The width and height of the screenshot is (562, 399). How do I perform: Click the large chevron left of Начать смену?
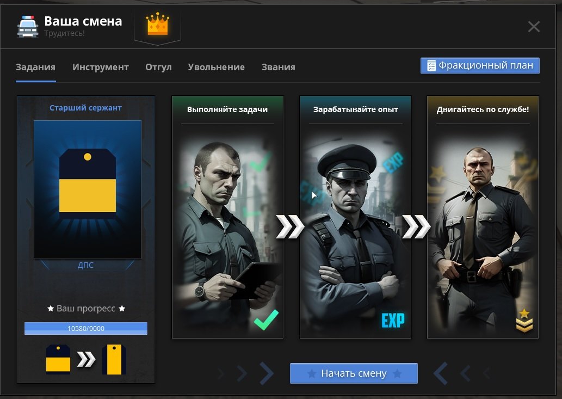[x=266, y=373]
